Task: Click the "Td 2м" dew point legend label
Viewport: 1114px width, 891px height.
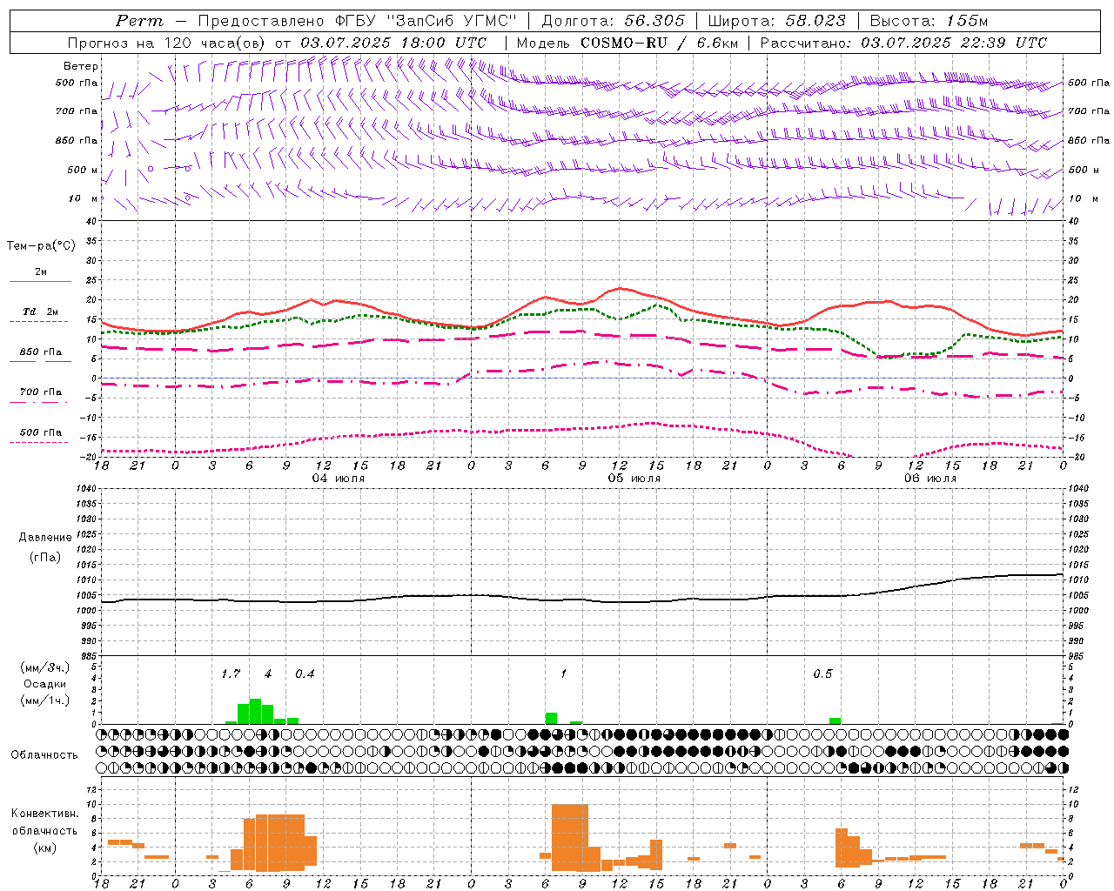Action: click(x=41, y=312)
